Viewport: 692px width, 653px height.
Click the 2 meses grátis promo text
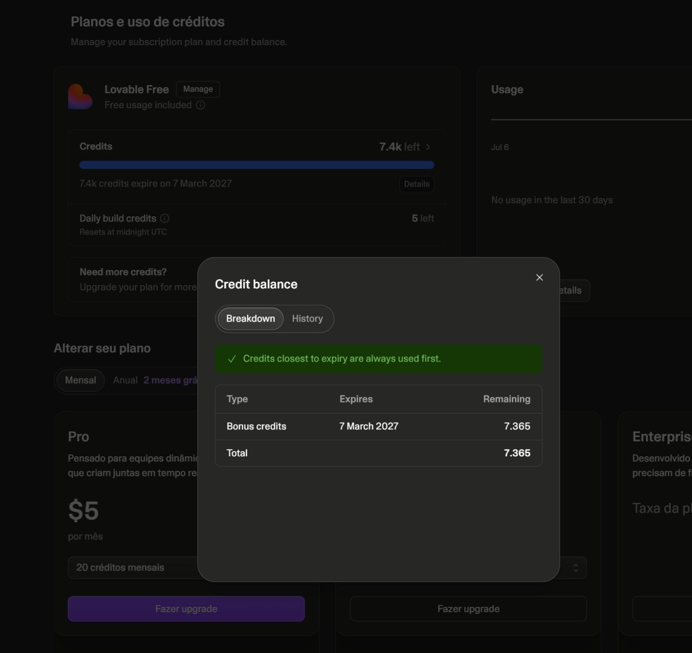click(170, 380)
